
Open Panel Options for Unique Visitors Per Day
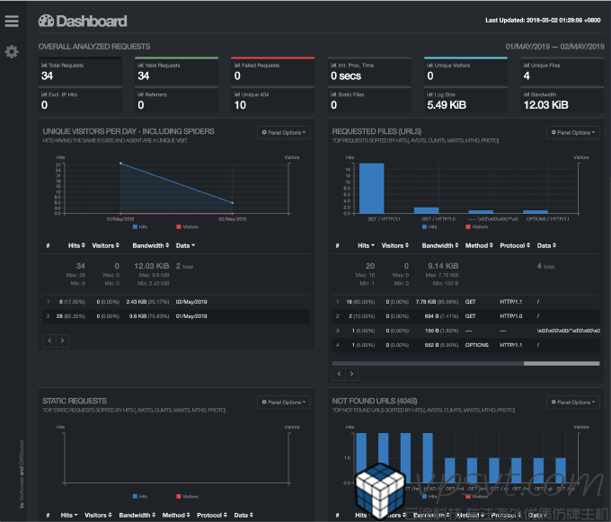[283, 133]
